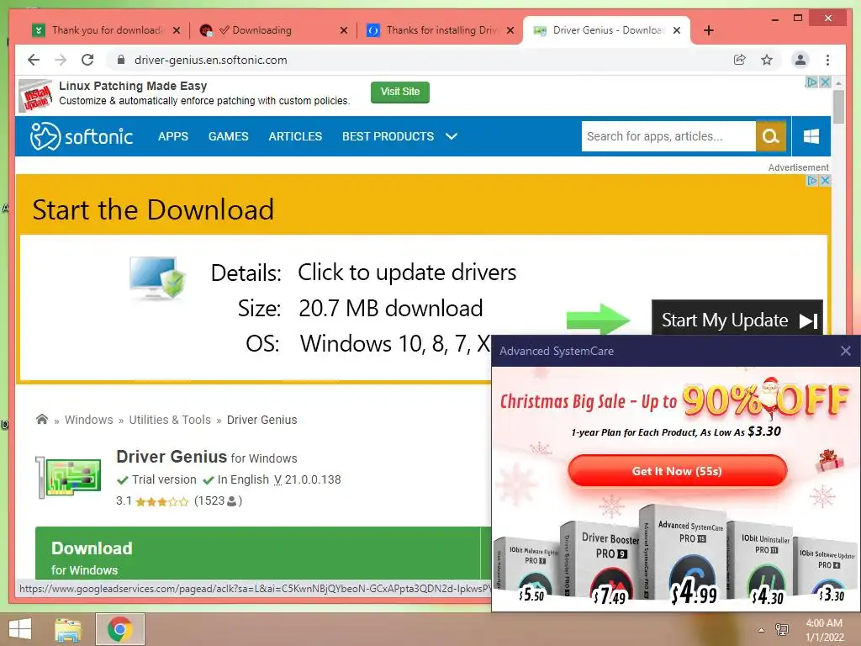Open the APPS menu on Softonic
The width and height of the screenshot is (861, 646).
coord(173,136)
